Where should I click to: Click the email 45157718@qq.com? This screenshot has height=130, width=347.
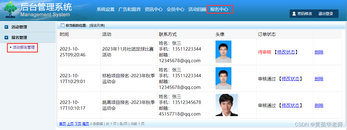tap(180, 114)
